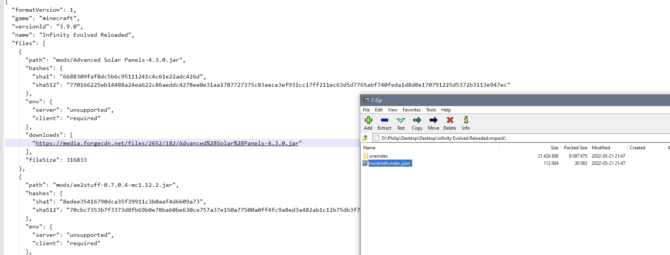
Task: Sort by the Created column header
Action: [646, 148]
